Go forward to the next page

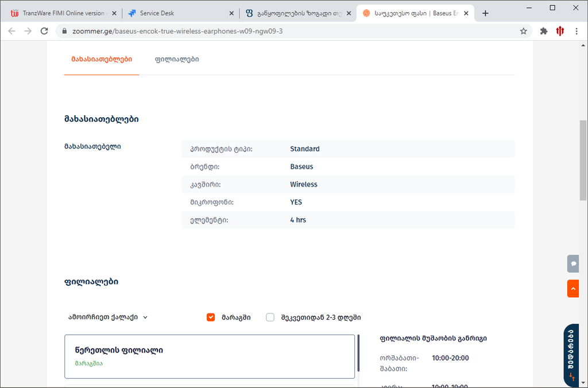click(x=28, y=31)
